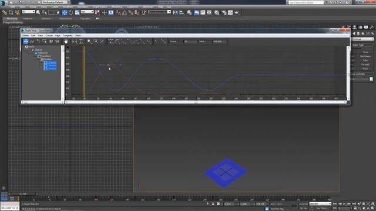Select the Pan hand tool in Curve Editor
Image resolution: width=376 pixels, height=211 pixels.
click(x=66, y=42)
